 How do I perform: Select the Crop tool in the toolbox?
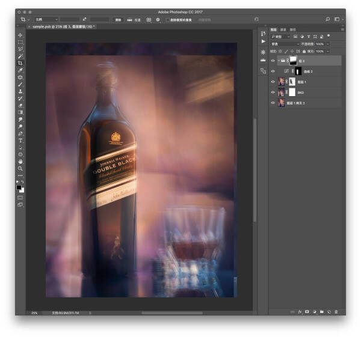point(20,63)
